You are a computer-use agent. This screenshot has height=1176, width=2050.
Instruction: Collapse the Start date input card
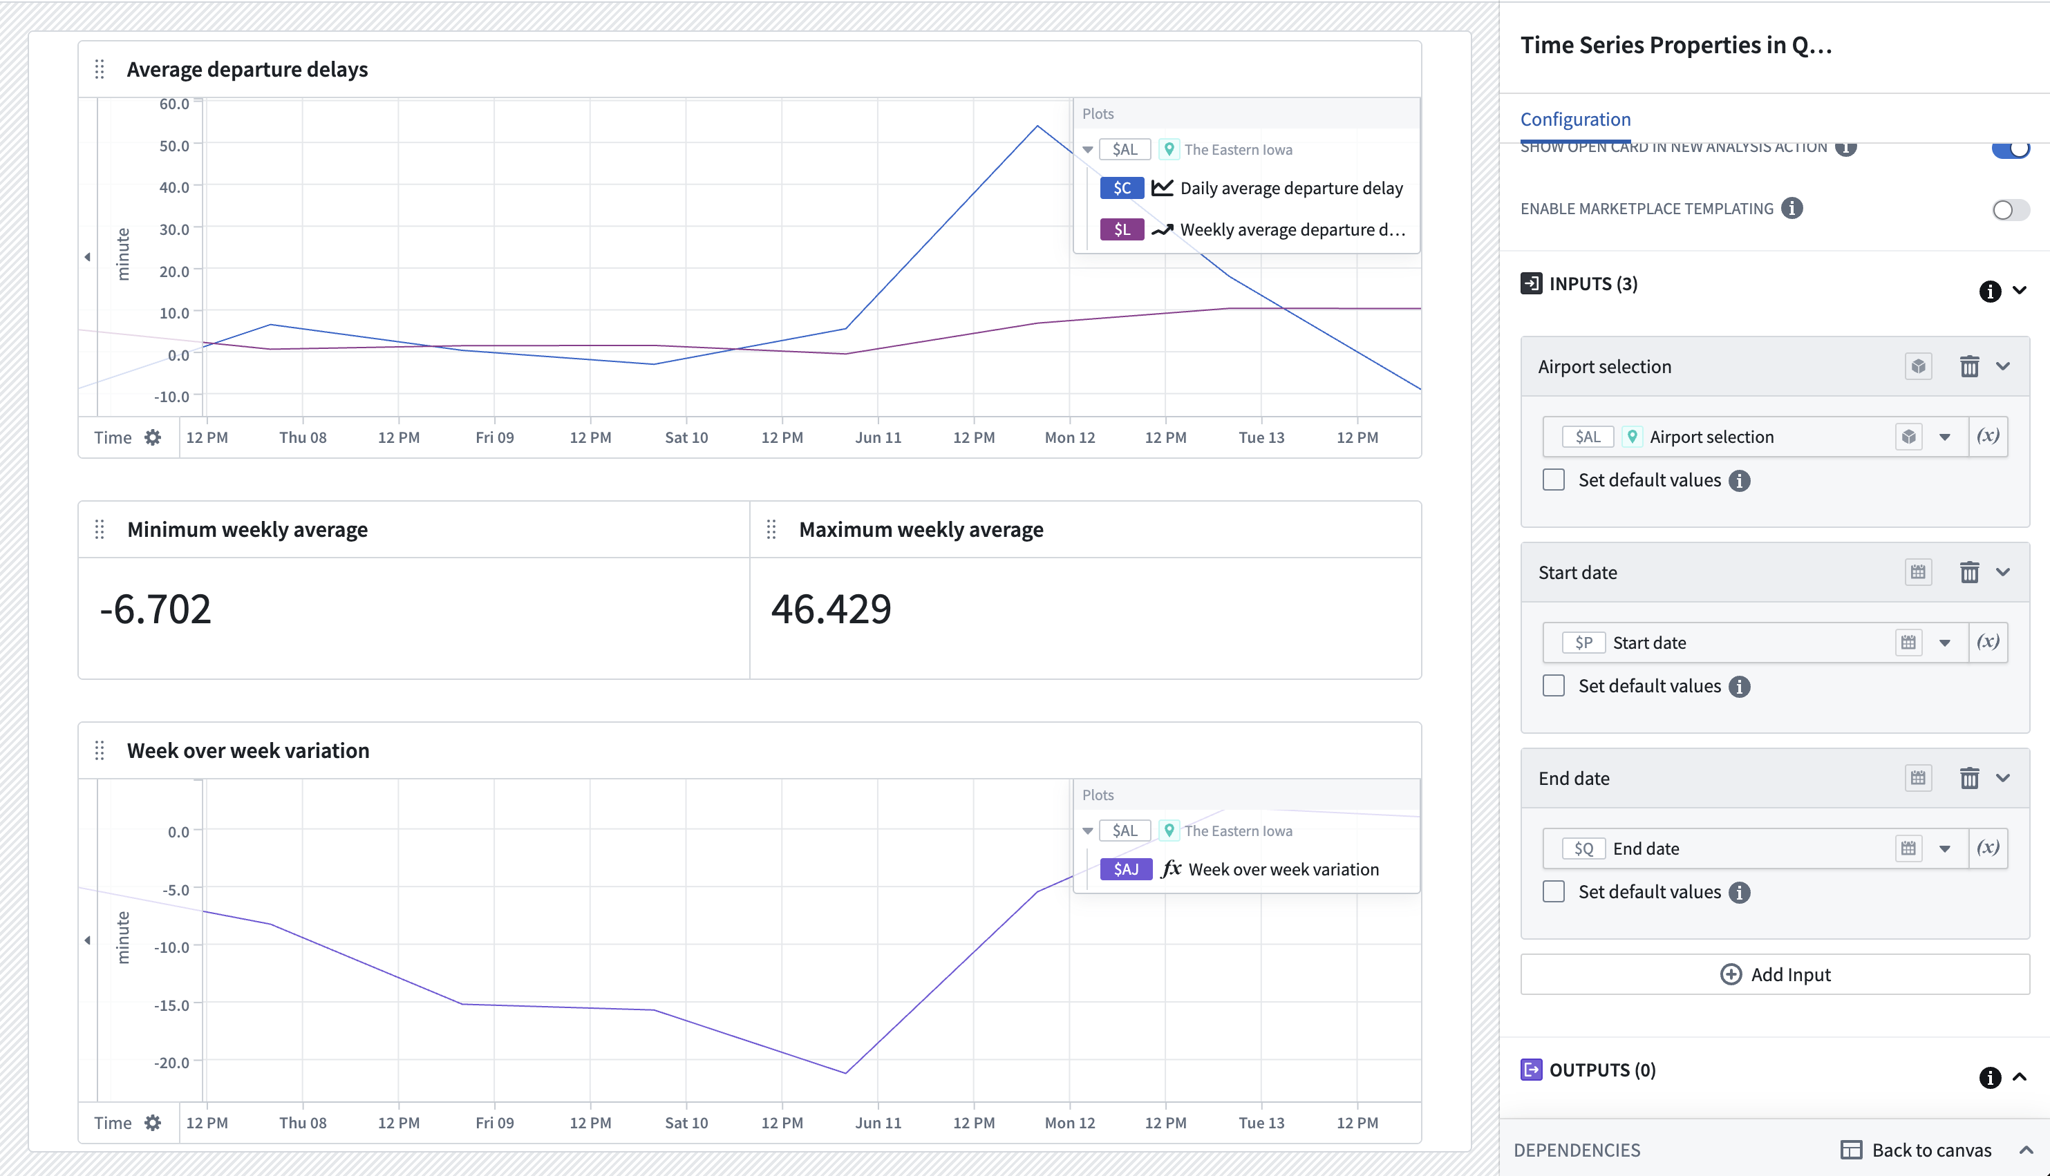pyautogui.click(x=2004, y=573)
